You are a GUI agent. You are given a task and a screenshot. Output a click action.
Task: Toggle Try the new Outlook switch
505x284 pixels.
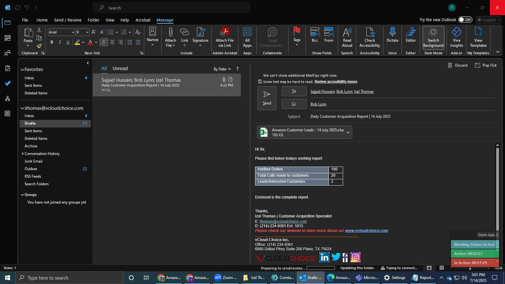[466, 20]
